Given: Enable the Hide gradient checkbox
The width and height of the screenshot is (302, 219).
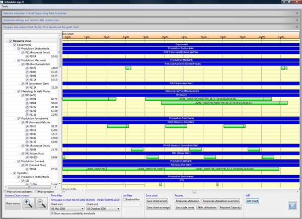Looking at the screenshot, I should (x=36, y=192).
